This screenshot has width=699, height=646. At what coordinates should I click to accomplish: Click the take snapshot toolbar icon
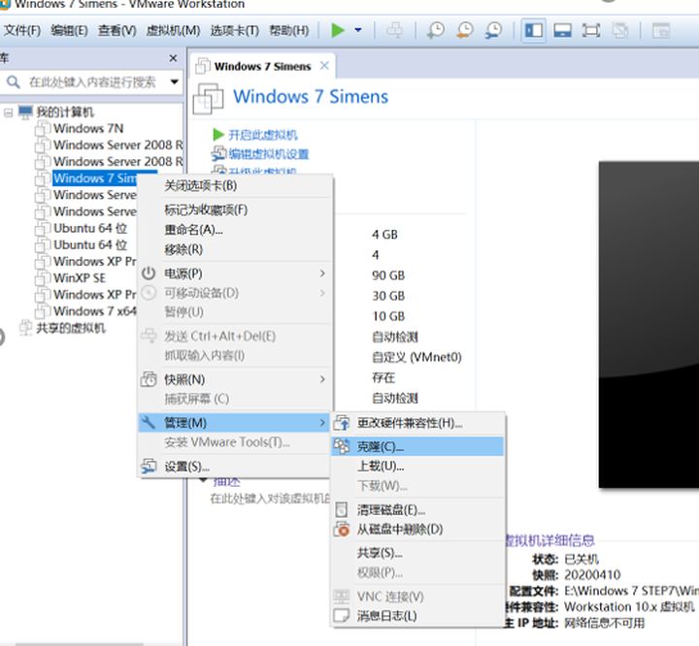[x=436, y=30]
